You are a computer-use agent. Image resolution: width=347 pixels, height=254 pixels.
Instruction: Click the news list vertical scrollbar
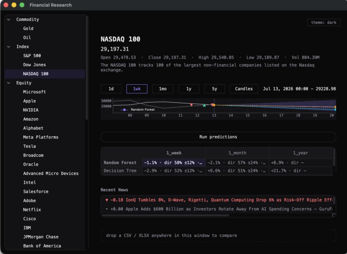(x=334, y=201)
